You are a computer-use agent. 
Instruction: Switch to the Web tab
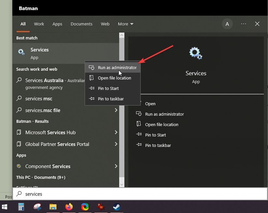click(105, 24)
